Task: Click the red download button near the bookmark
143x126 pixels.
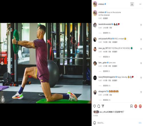Action: (x=136, y=106)
